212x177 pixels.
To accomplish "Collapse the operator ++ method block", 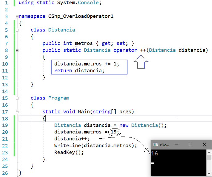I will (17, 50).
